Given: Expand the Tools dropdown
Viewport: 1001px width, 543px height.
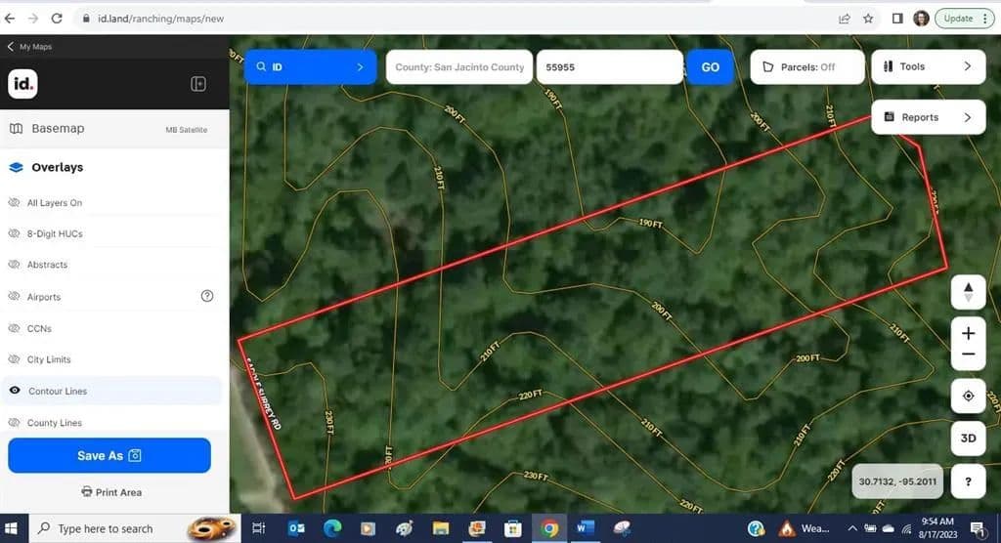Looking at the screenshot, I should pos(927,67).
